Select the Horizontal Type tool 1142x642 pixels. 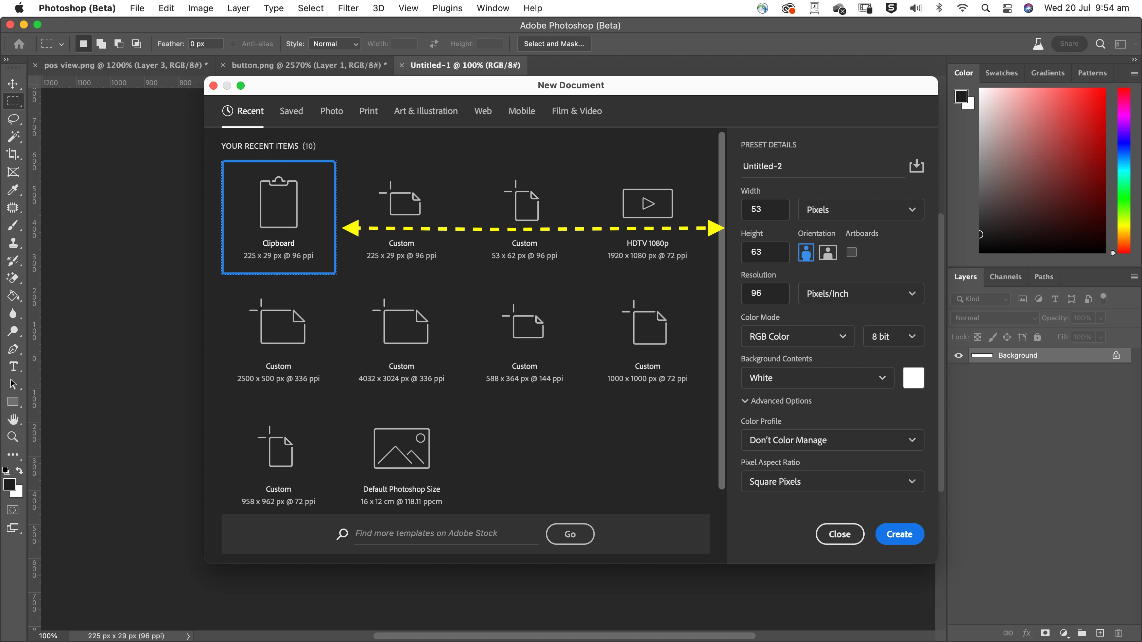tap(13, 367)
